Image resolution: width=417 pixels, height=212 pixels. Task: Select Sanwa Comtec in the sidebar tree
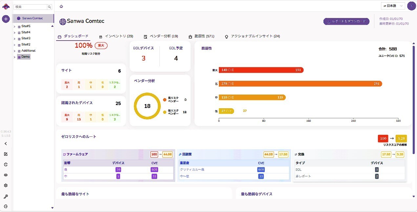tap(32, 18)
